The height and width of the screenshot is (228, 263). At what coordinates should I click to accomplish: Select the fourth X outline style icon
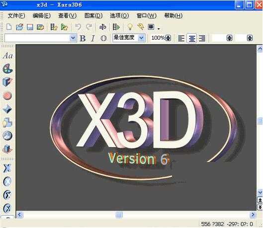[x=7, y=208]
